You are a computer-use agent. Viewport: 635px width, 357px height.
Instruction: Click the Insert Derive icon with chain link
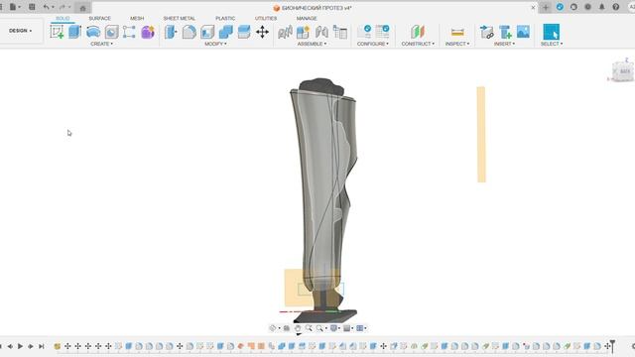coord(487,32)
